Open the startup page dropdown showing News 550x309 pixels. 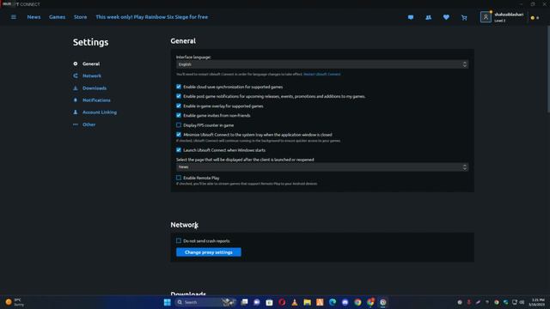point(322,167)
